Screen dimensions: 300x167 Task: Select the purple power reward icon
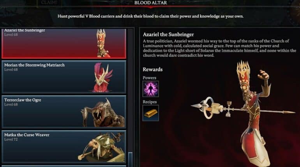coord(150,89)
